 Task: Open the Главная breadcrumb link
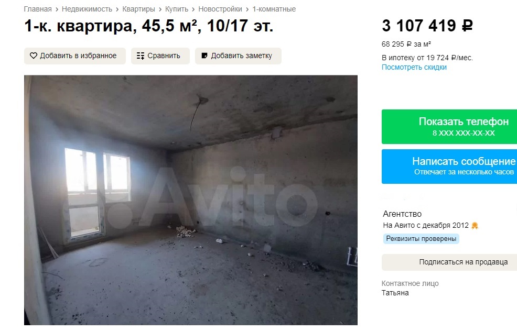pyautogui.click(x=38, y=9)
